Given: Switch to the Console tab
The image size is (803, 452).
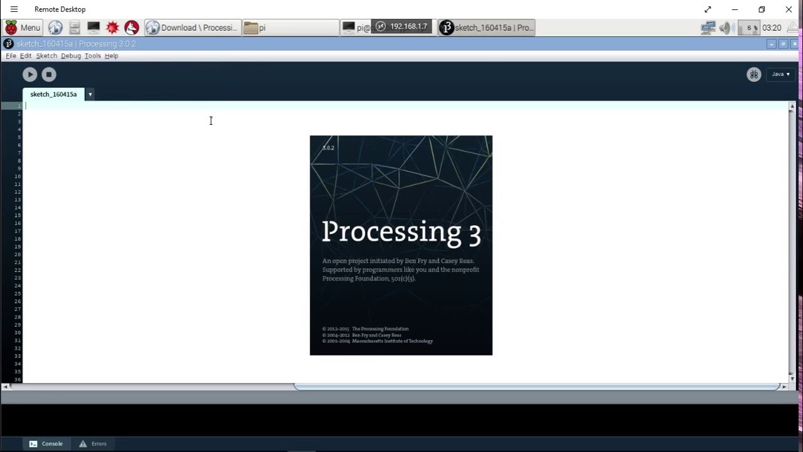Looking at the screenshot, I should point(46,444).
